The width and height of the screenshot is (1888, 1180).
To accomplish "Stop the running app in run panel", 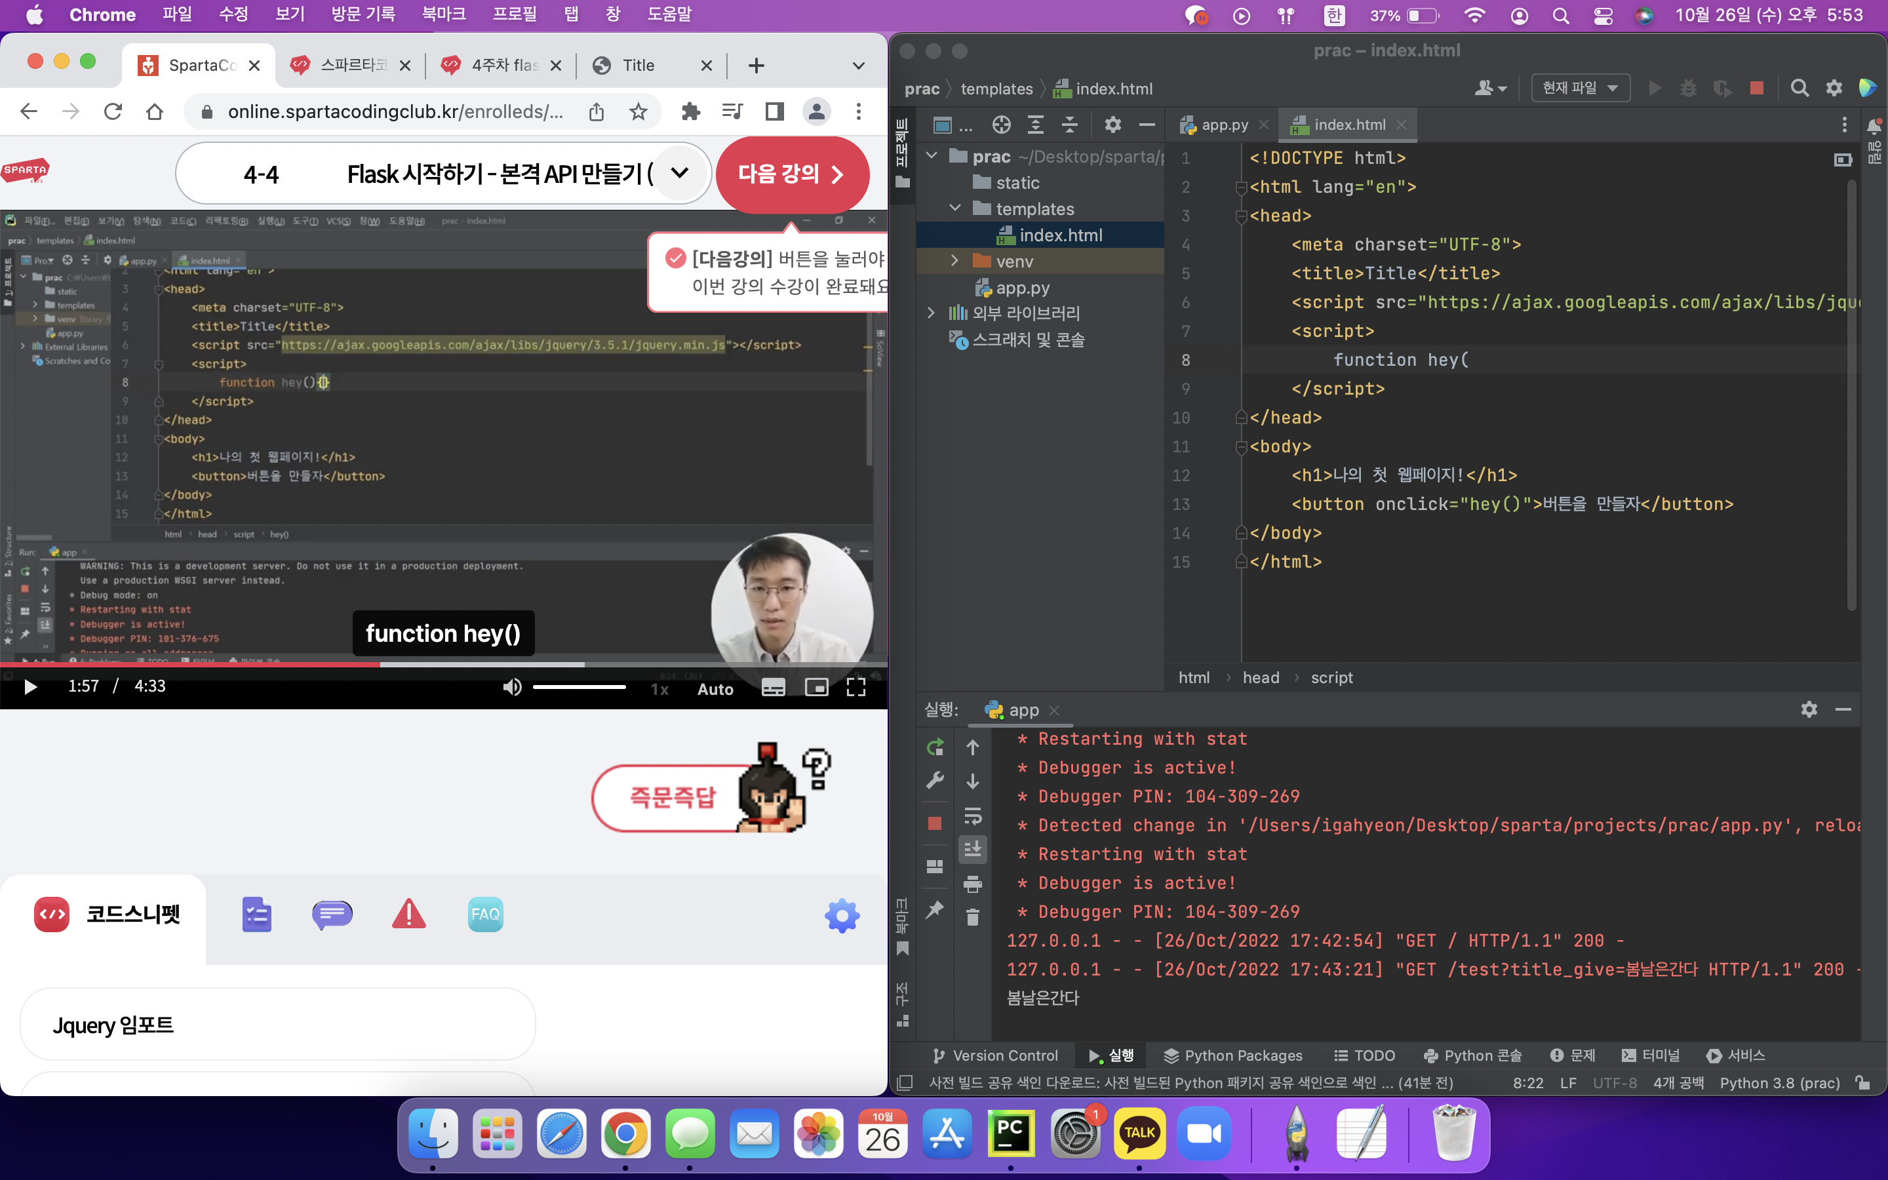I will (x=935, y=823).
